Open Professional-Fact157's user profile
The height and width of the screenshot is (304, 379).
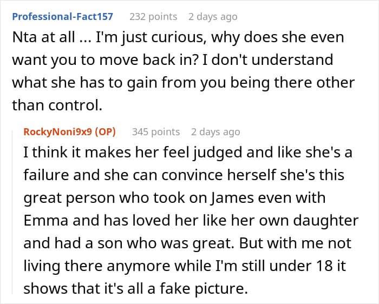click(62, 17)
